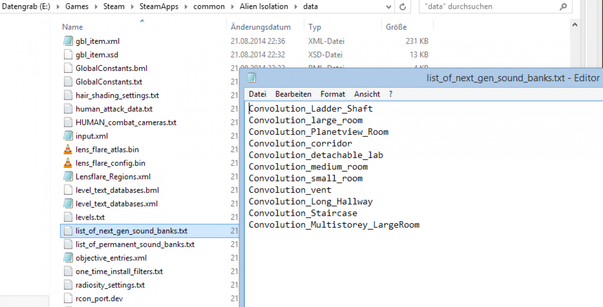Image resolution: width=603 pixels, height=307 pixels.
Task: Go to Games in the breadcrumb path
Action: pyautogui.click(x=77, y=7)
